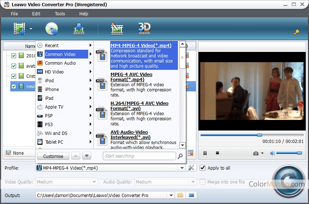Toggle checkbox for the highlighted 'new' file
The image size is (309, 204).
tap(14, 87)
